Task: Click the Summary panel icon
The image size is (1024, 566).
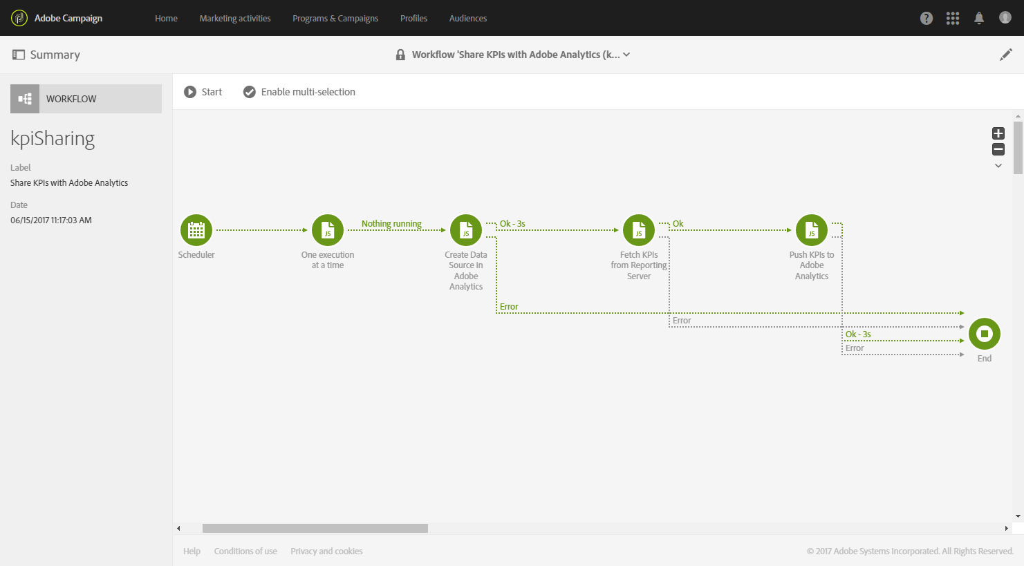Action: pos(19,55)
